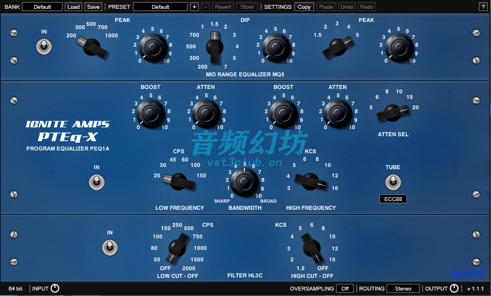
Task: Open the ECC88 tube type selector
Action: [x=393, y=199]
